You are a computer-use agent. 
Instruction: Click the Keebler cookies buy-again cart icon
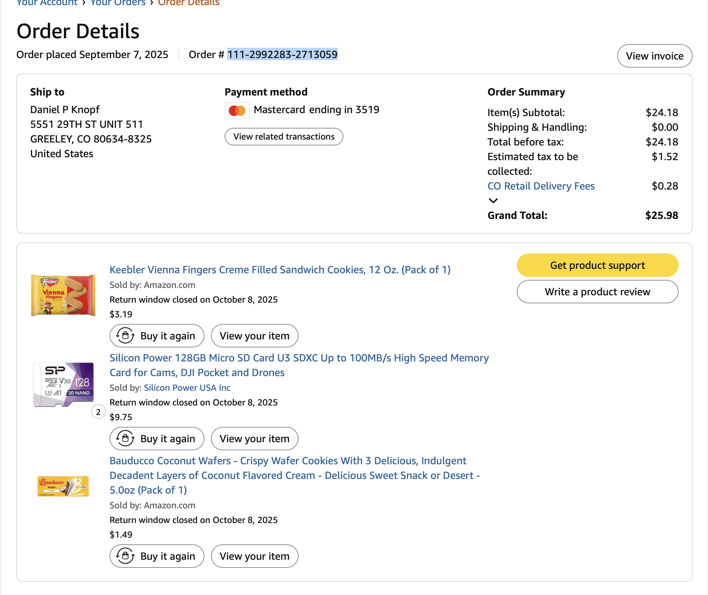(x=125, y=336)
